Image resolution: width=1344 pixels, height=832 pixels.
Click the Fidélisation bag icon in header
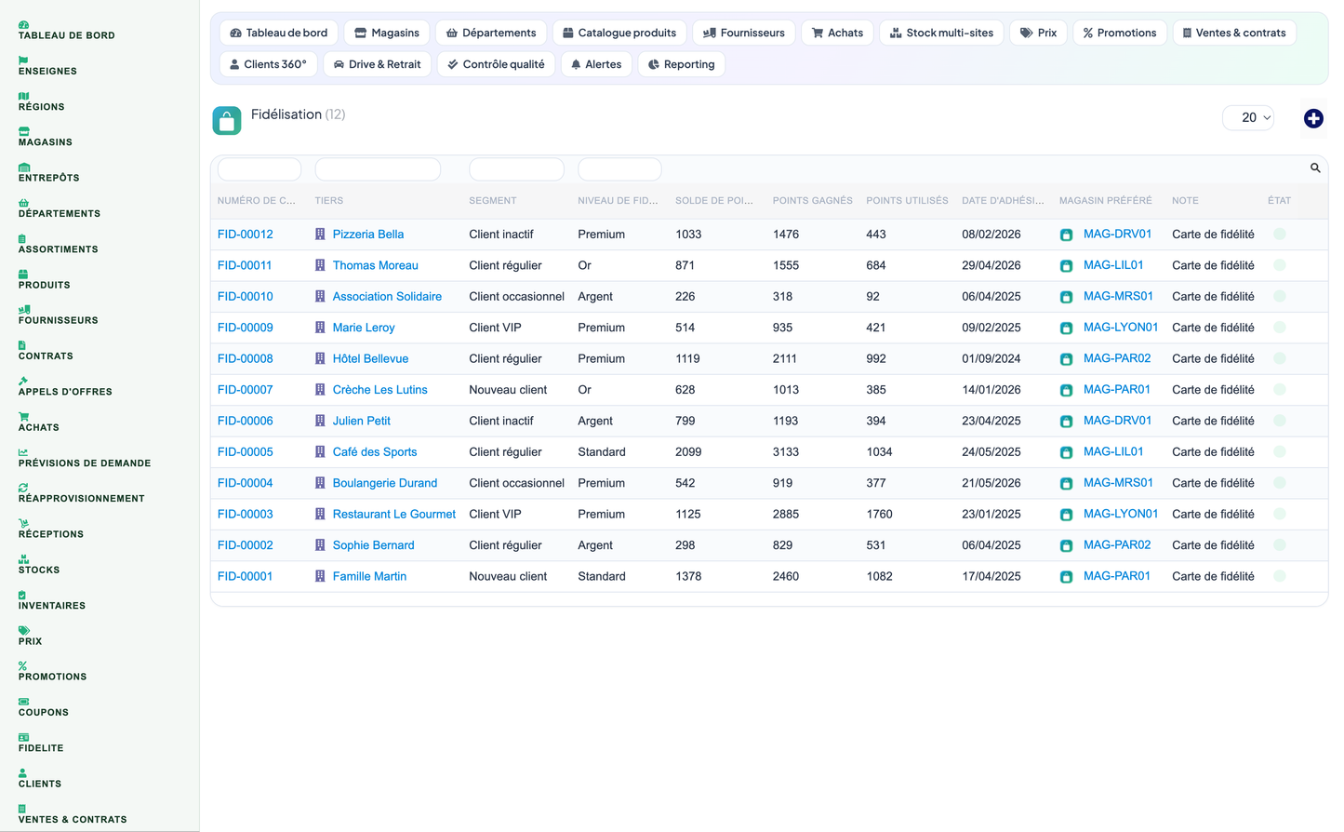(227, 120)
